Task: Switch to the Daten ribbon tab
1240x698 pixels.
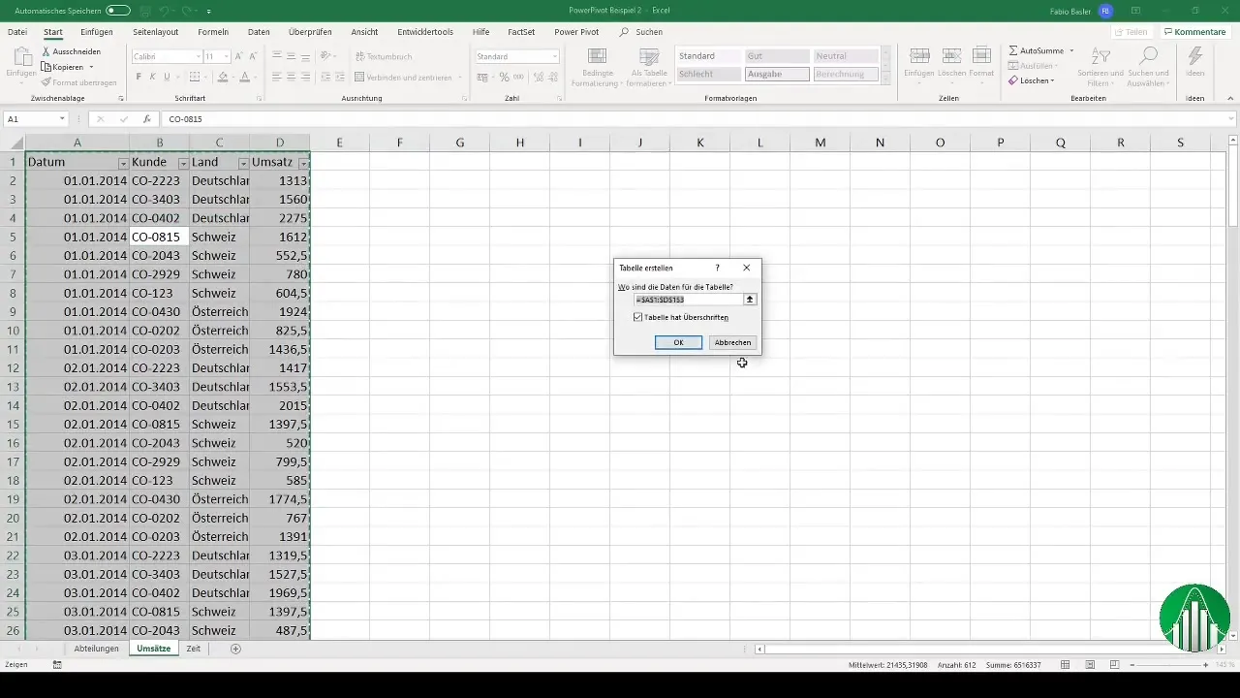Action: (259, 32)
